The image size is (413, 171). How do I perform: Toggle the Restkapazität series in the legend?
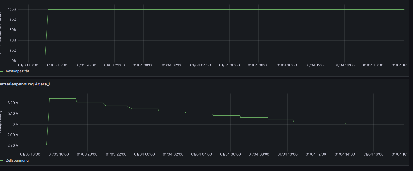tap(17, 71)
